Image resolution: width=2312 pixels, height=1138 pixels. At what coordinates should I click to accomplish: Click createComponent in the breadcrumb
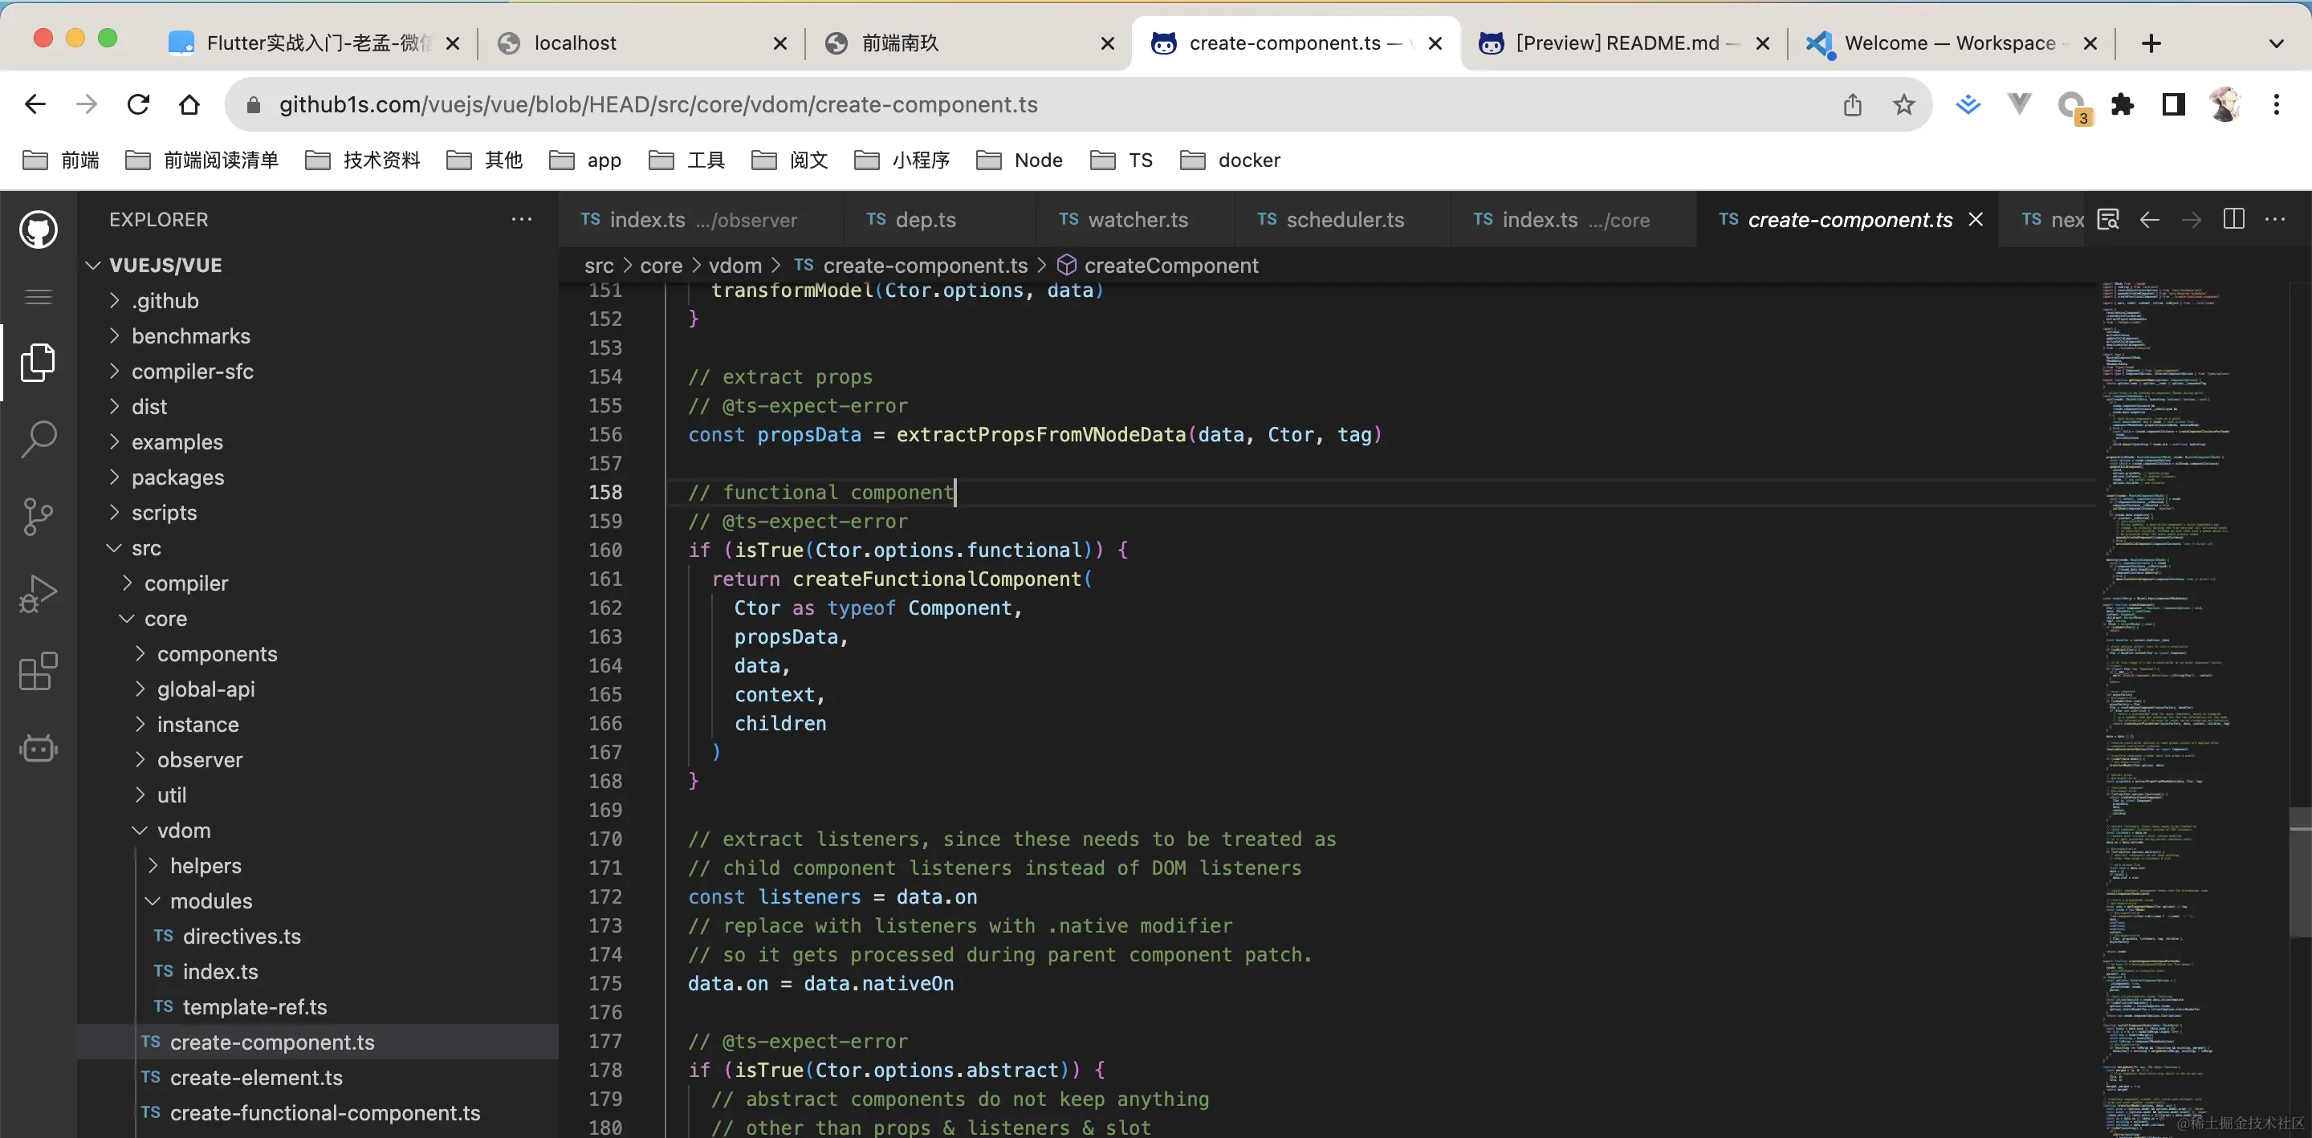coord(1170,266)
